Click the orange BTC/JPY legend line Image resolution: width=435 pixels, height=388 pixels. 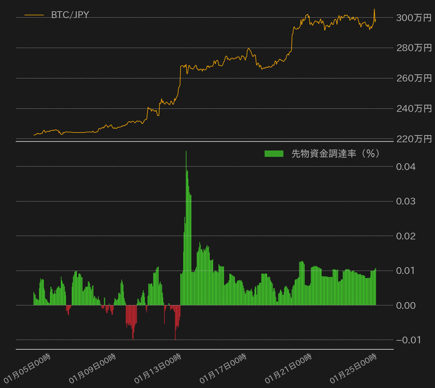[x=34, y=15]
